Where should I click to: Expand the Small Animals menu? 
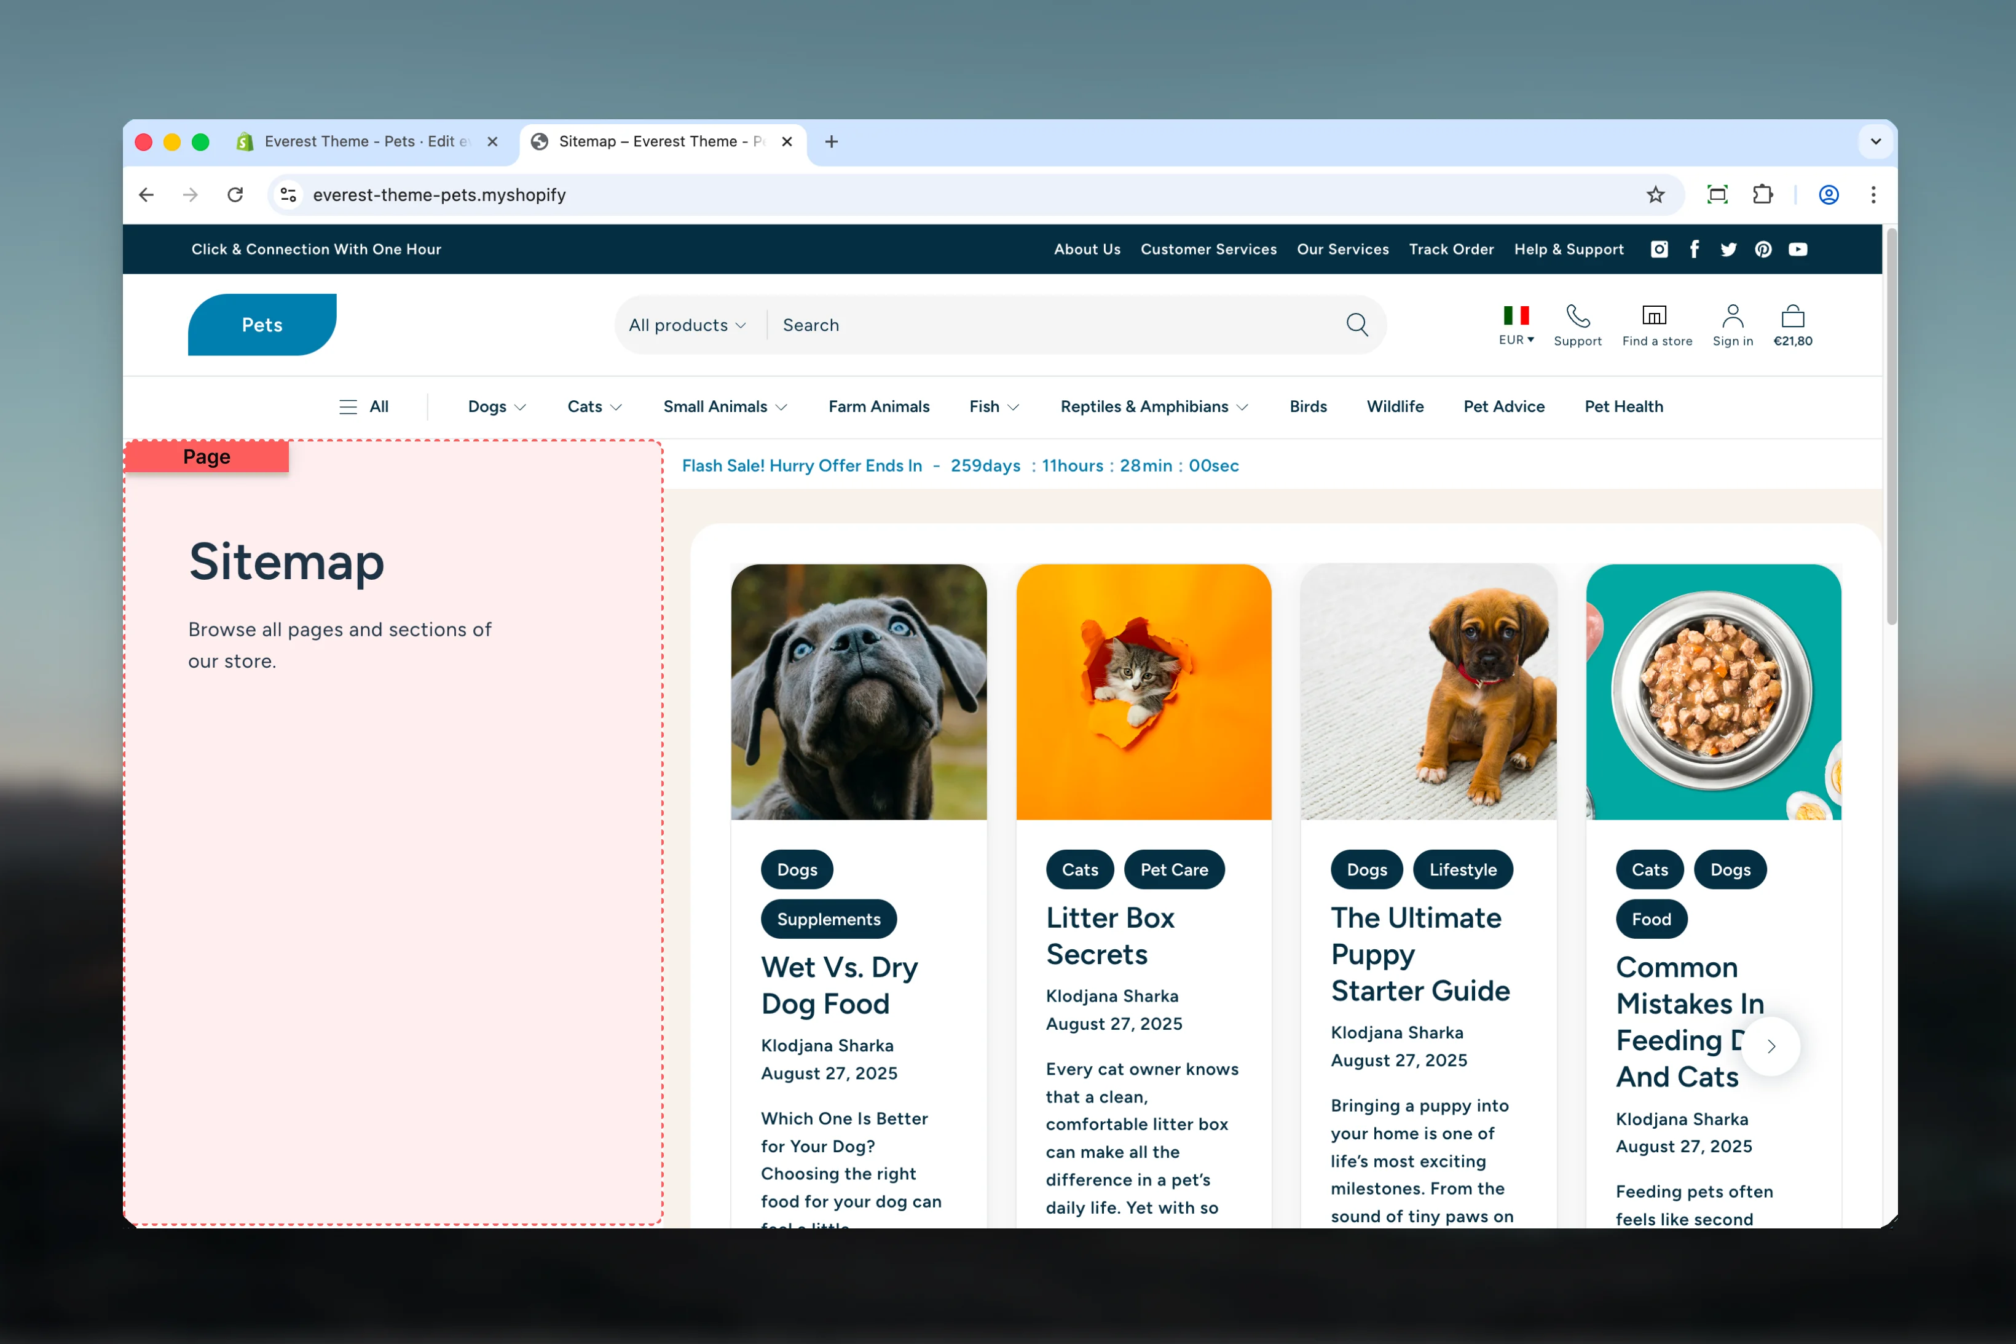pyautogui.click(x=725, y=406)
